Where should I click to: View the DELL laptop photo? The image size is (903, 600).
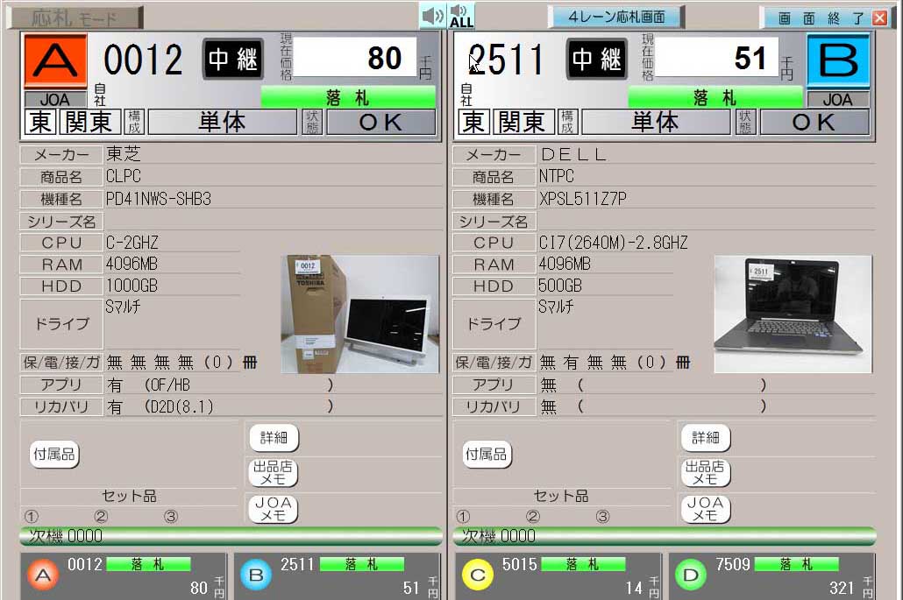(x=793, y=314)
